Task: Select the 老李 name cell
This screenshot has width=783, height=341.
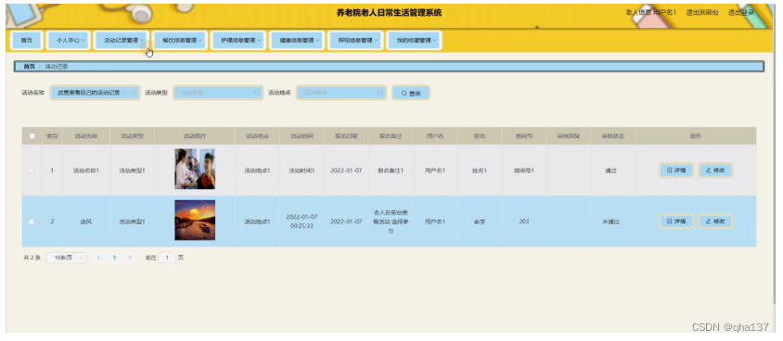Action: click(479, 221)
